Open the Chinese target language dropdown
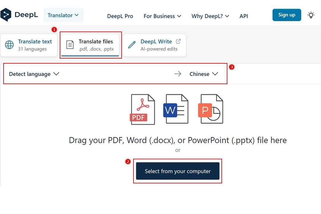Image resolution: width=321 pixels, height=214 pixels. pos(204,74)
